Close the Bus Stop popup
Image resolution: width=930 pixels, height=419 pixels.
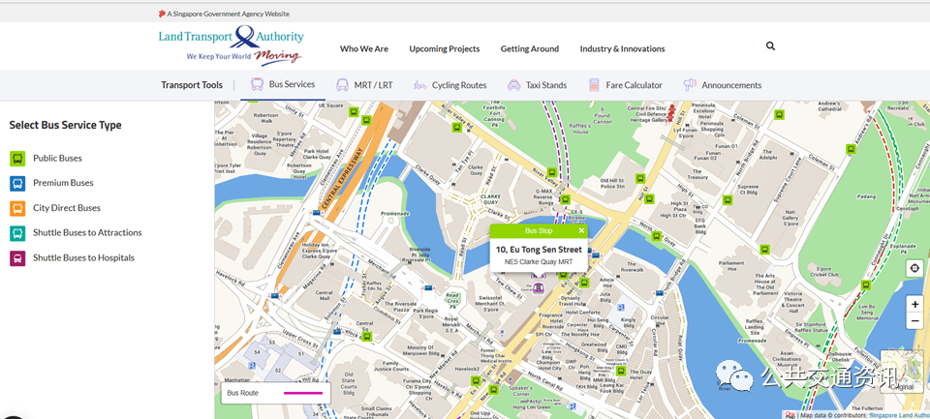pos(581,230)
